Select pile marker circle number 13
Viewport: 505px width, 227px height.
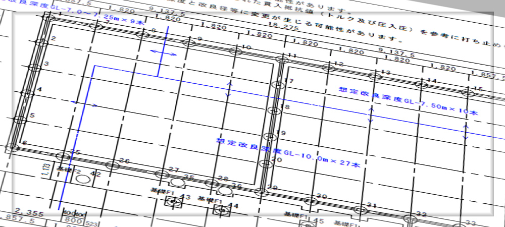coord(375,76)
